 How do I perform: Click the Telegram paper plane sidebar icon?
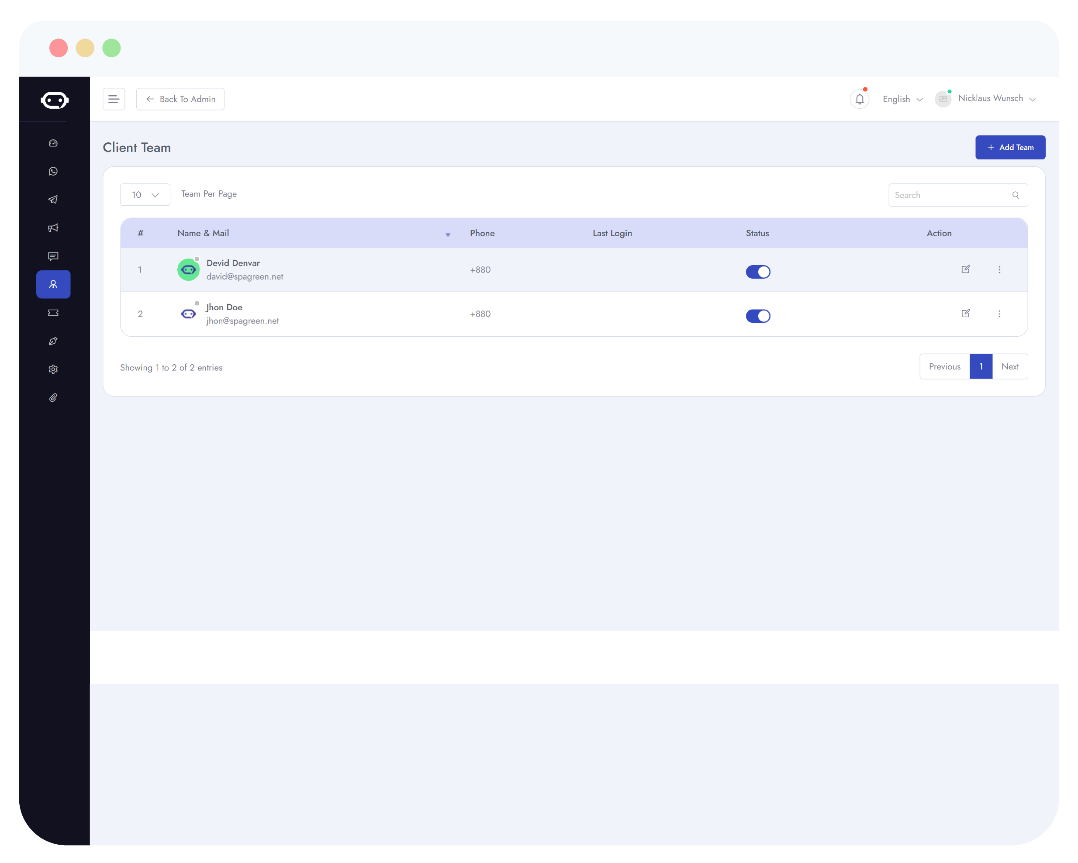click(53, 200)
